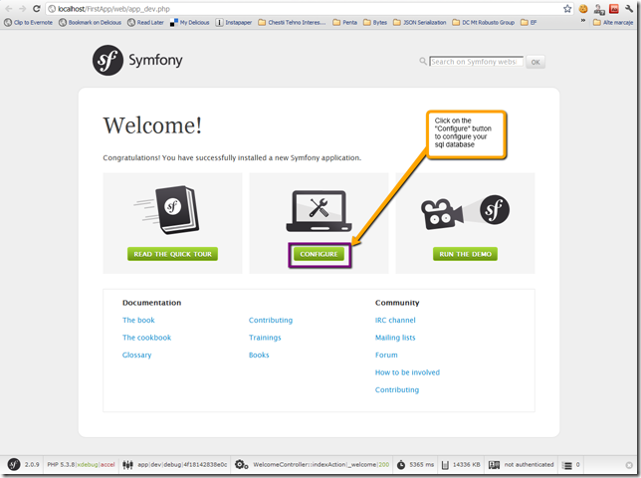Open the IRC channel link

pos(395,321)
